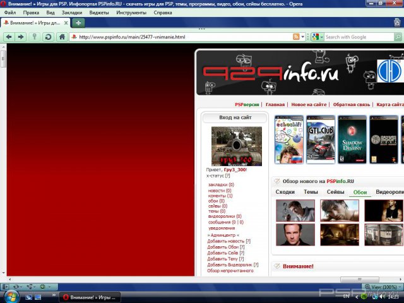Open the address bar history dropdown
Screen dimensions: 404x303
[304, 37]
